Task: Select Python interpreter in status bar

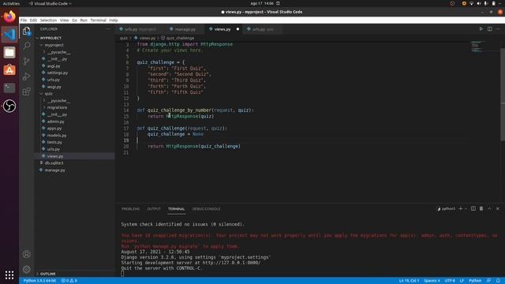Action: [x=39, y=281]
